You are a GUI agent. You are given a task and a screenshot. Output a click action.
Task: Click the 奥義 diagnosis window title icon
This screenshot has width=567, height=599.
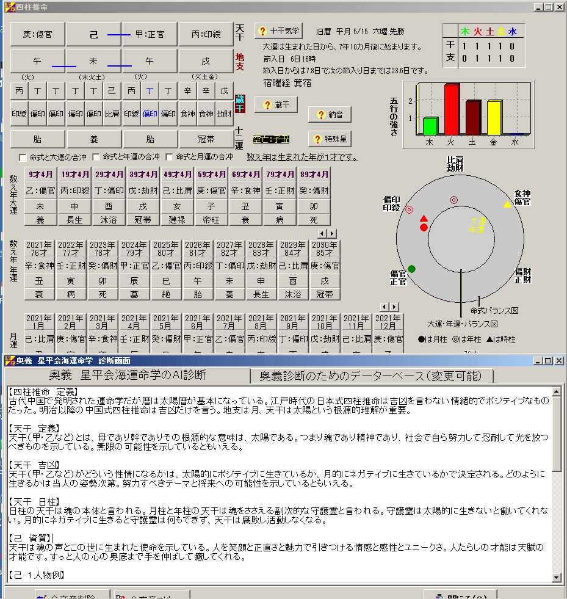[10, 361]
